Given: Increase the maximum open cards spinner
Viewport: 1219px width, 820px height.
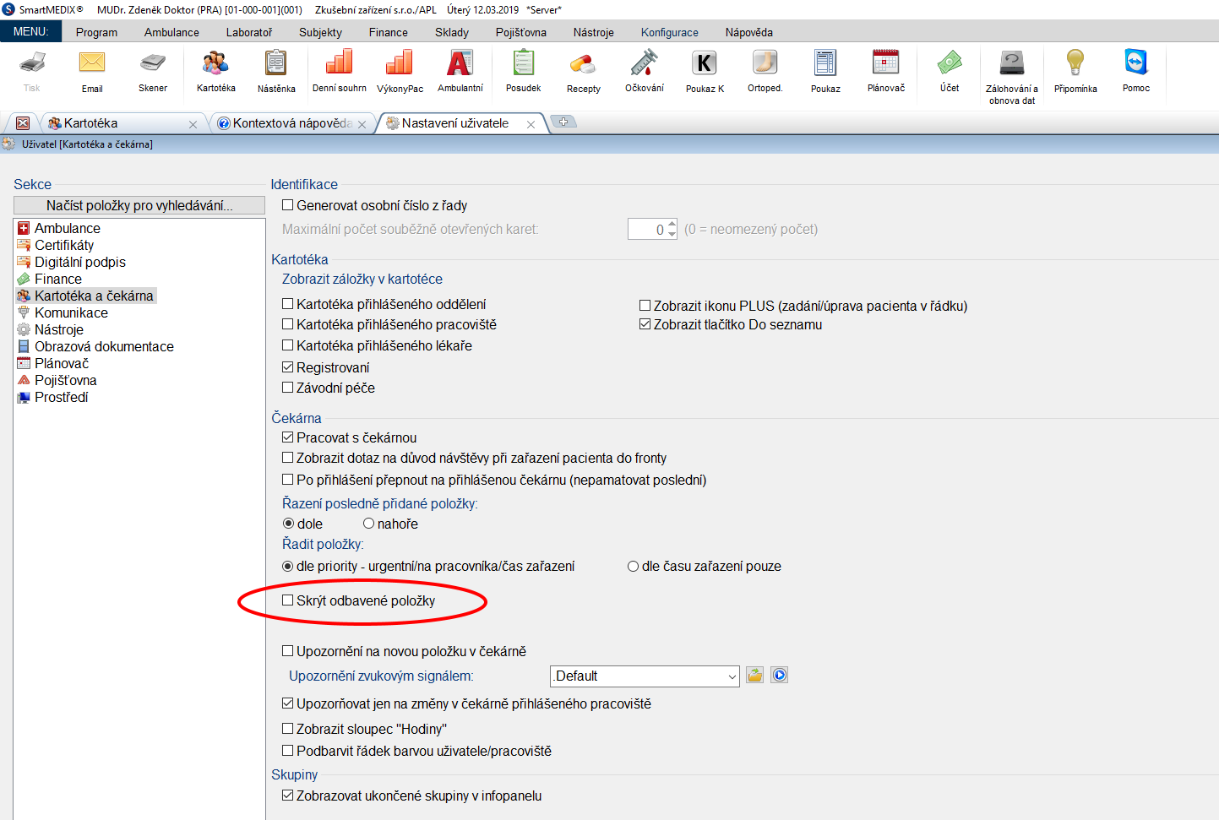Looking at the screenshot, I should (x=672, y=224).
